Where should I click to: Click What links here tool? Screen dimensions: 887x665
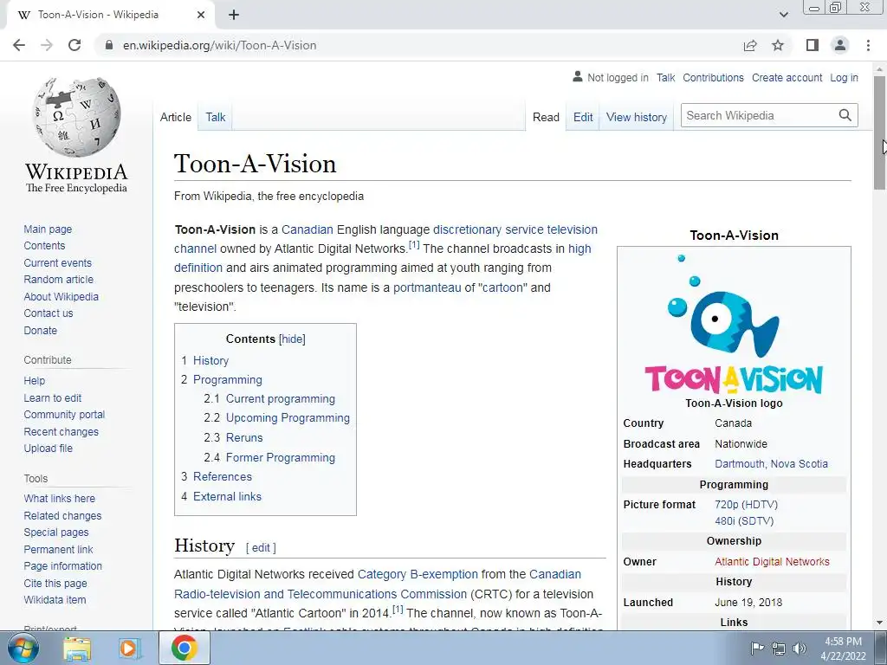(x=60, y=498)
